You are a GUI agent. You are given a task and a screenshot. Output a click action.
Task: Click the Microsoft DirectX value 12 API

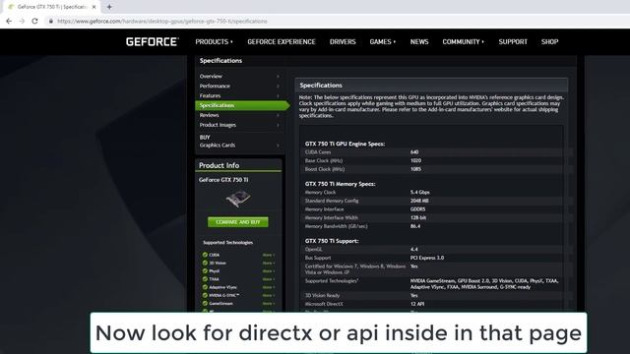pos(417,304)
